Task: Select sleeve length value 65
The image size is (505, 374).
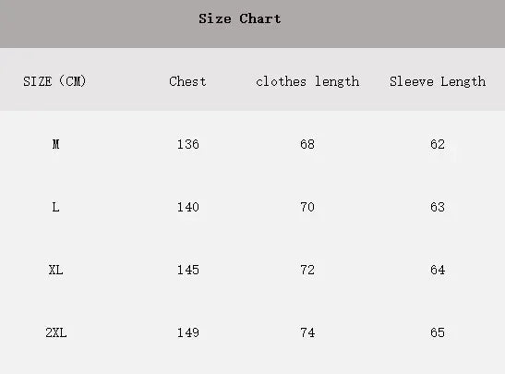Action: [438, 332]
